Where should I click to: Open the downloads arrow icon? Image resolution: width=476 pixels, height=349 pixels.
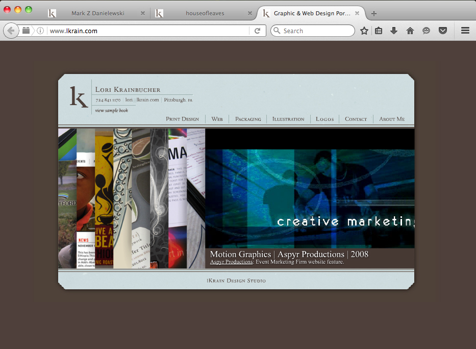coord(394,31)
